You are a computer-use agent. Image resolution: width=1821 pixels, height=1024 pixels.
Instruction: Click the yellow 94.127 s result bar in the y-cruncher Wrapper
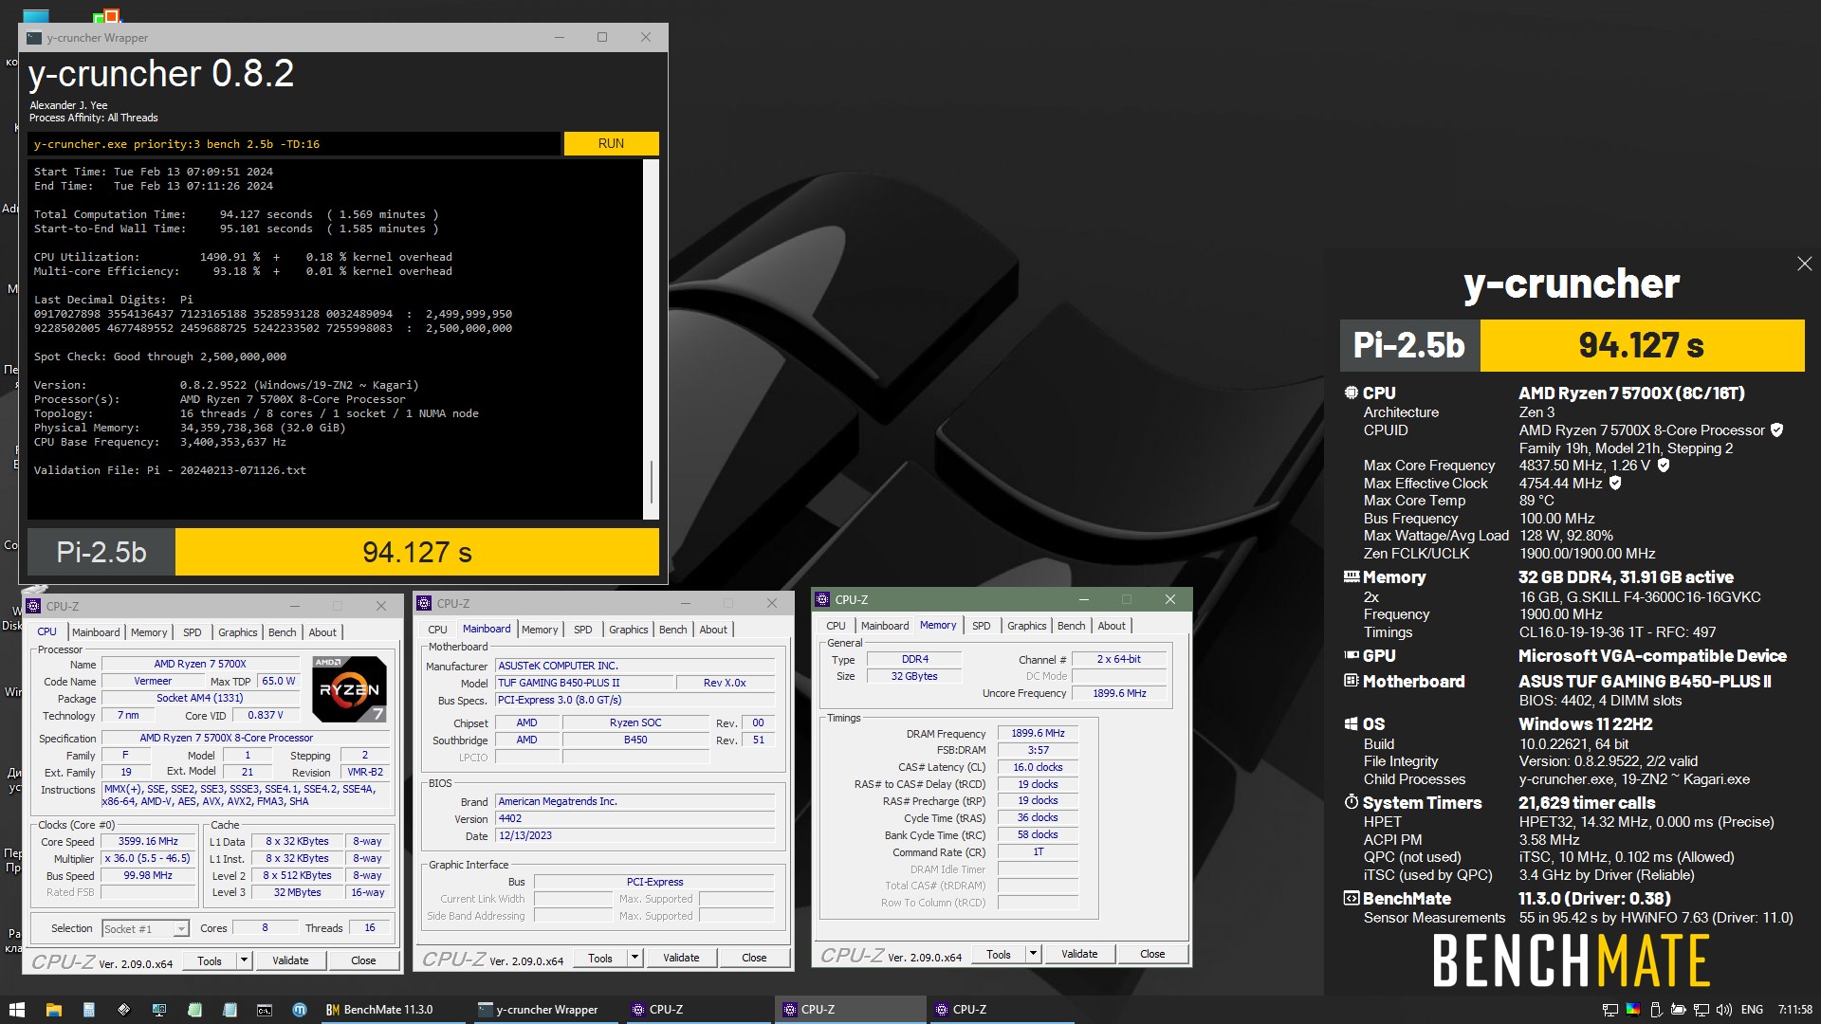tap(417, 552)
